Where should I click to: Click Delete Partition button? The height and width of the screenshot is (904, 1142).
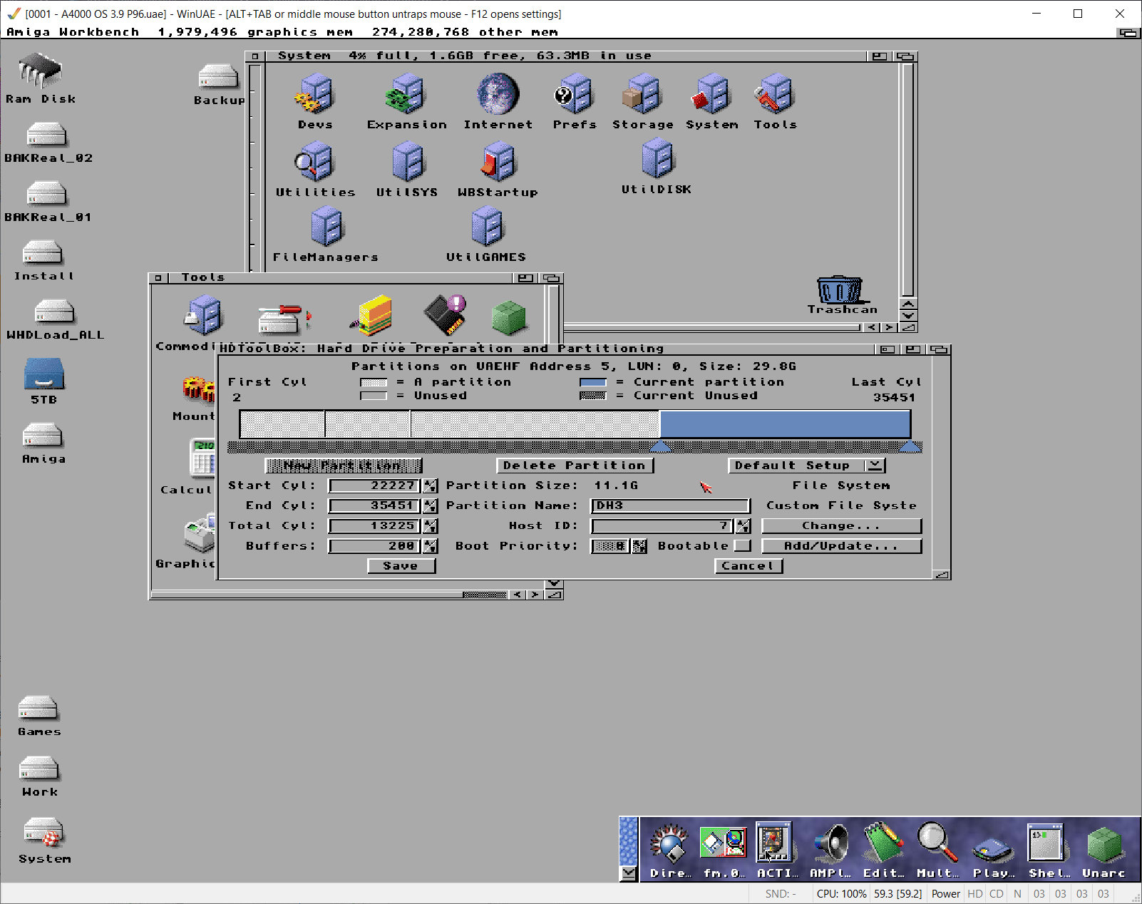[575, 465]
